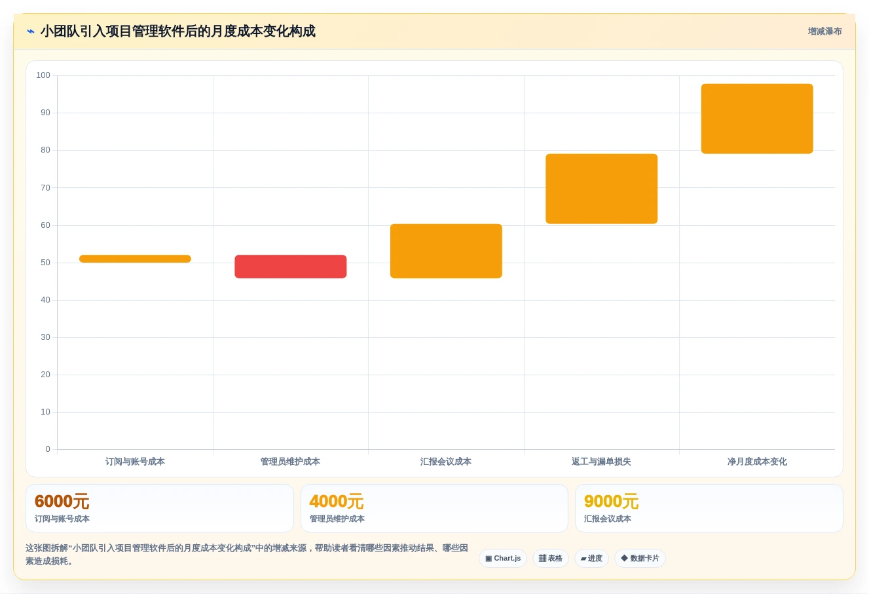Screen dimensions: 869x594
Task: Open the 6000元 data card
Action: coord(160,508)
